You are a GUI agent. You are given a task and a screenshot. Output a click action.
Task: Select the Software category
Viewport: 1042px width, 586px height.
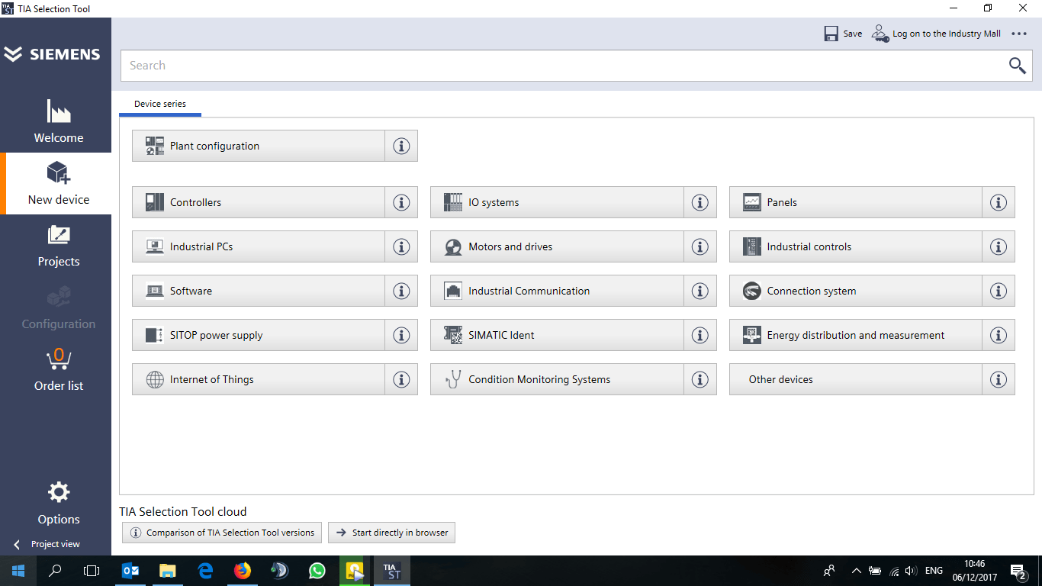click(259, 291)
